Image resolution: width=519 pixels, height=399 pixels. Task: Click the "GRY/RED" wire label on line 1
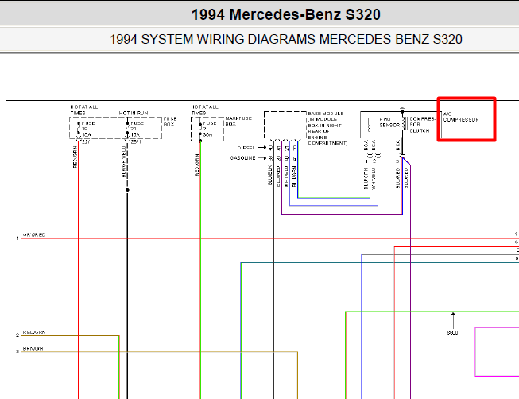34,235
